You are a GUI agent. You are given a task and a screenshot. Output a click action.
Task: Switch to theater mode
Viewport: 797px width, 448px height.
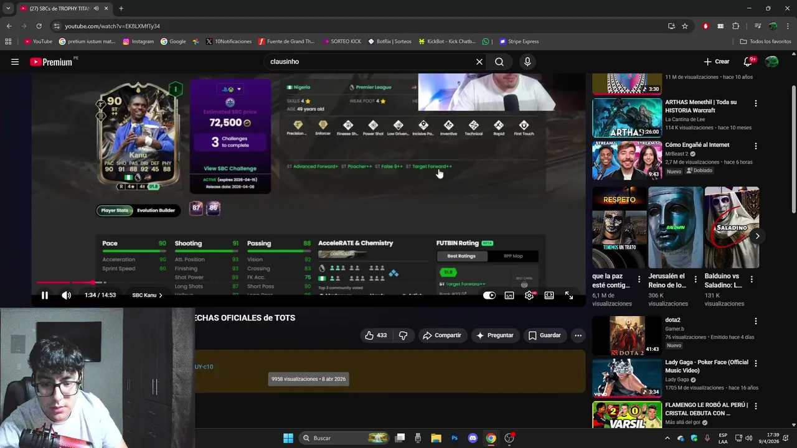(x=549, y=296)
